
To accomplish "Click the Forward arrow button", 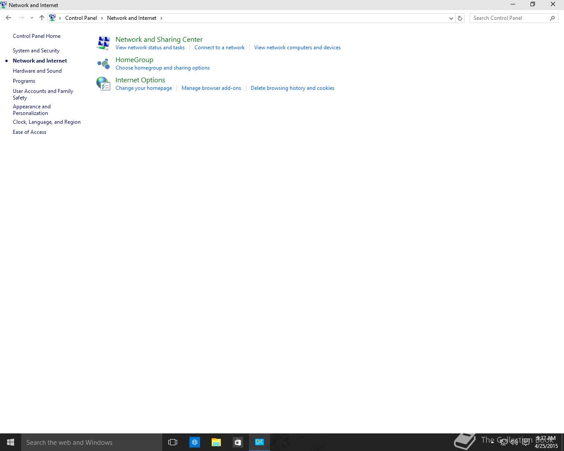I will pos(21,18).
